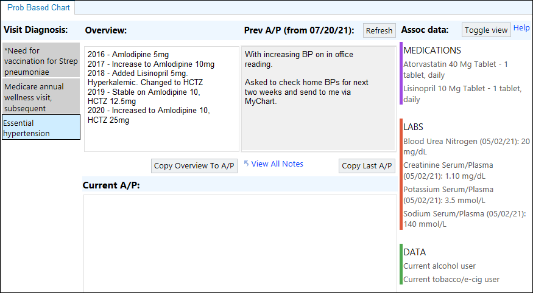Open the Blood Urea Nitrogen lab result
This screenshot has height=293, width=533.
pyautogui.click(x=466, y=146)
